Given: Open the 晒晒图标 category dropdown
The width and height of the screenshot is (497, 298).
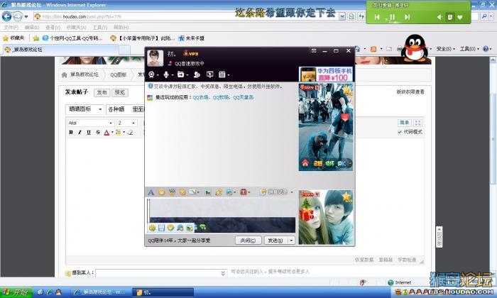Looking at the screenshot, I should point(84,109).
